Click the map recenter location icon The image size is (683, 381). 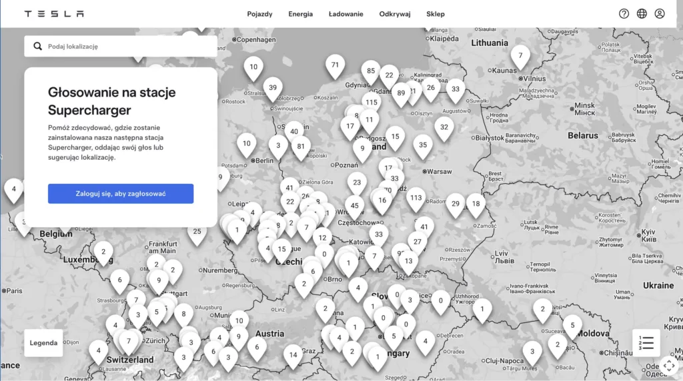coord(669,365)
